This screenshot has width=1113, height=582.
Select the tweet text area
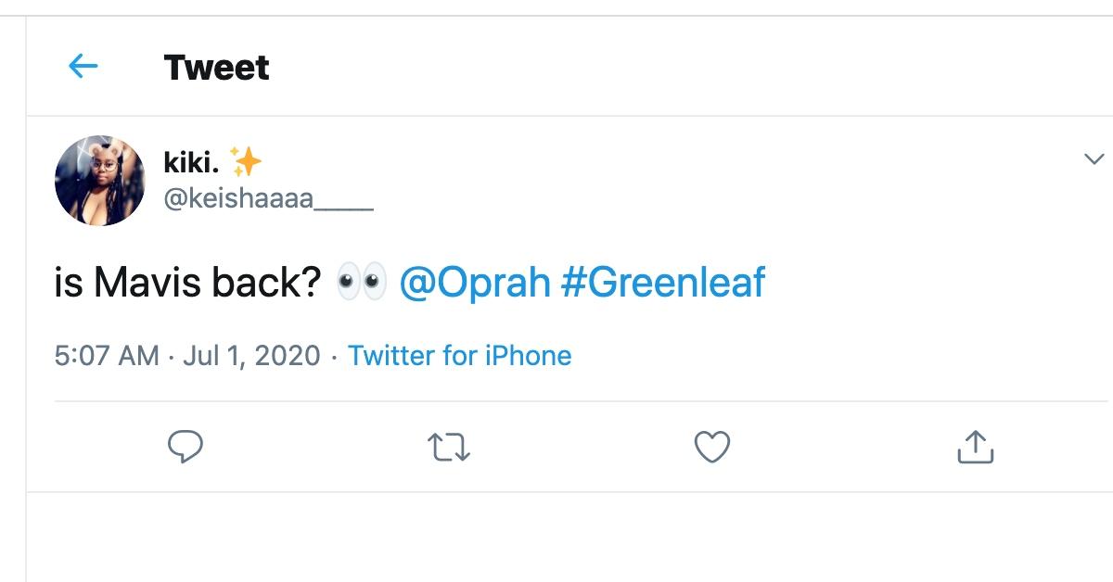185,282
